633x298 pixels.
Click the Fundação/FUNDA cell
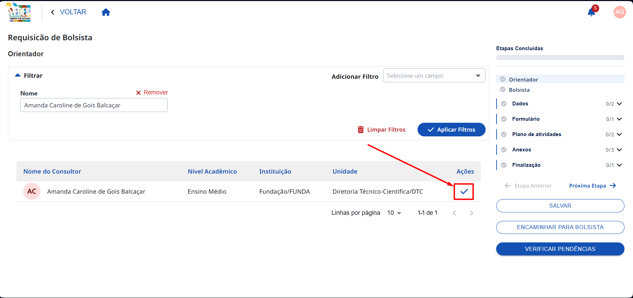pyautogui.click(x=285, y=192)
